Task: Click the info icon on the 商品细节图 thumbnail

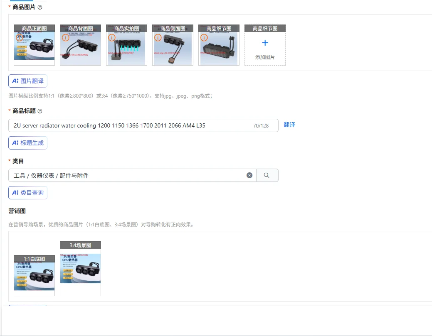Action: (x=204, y=37)
